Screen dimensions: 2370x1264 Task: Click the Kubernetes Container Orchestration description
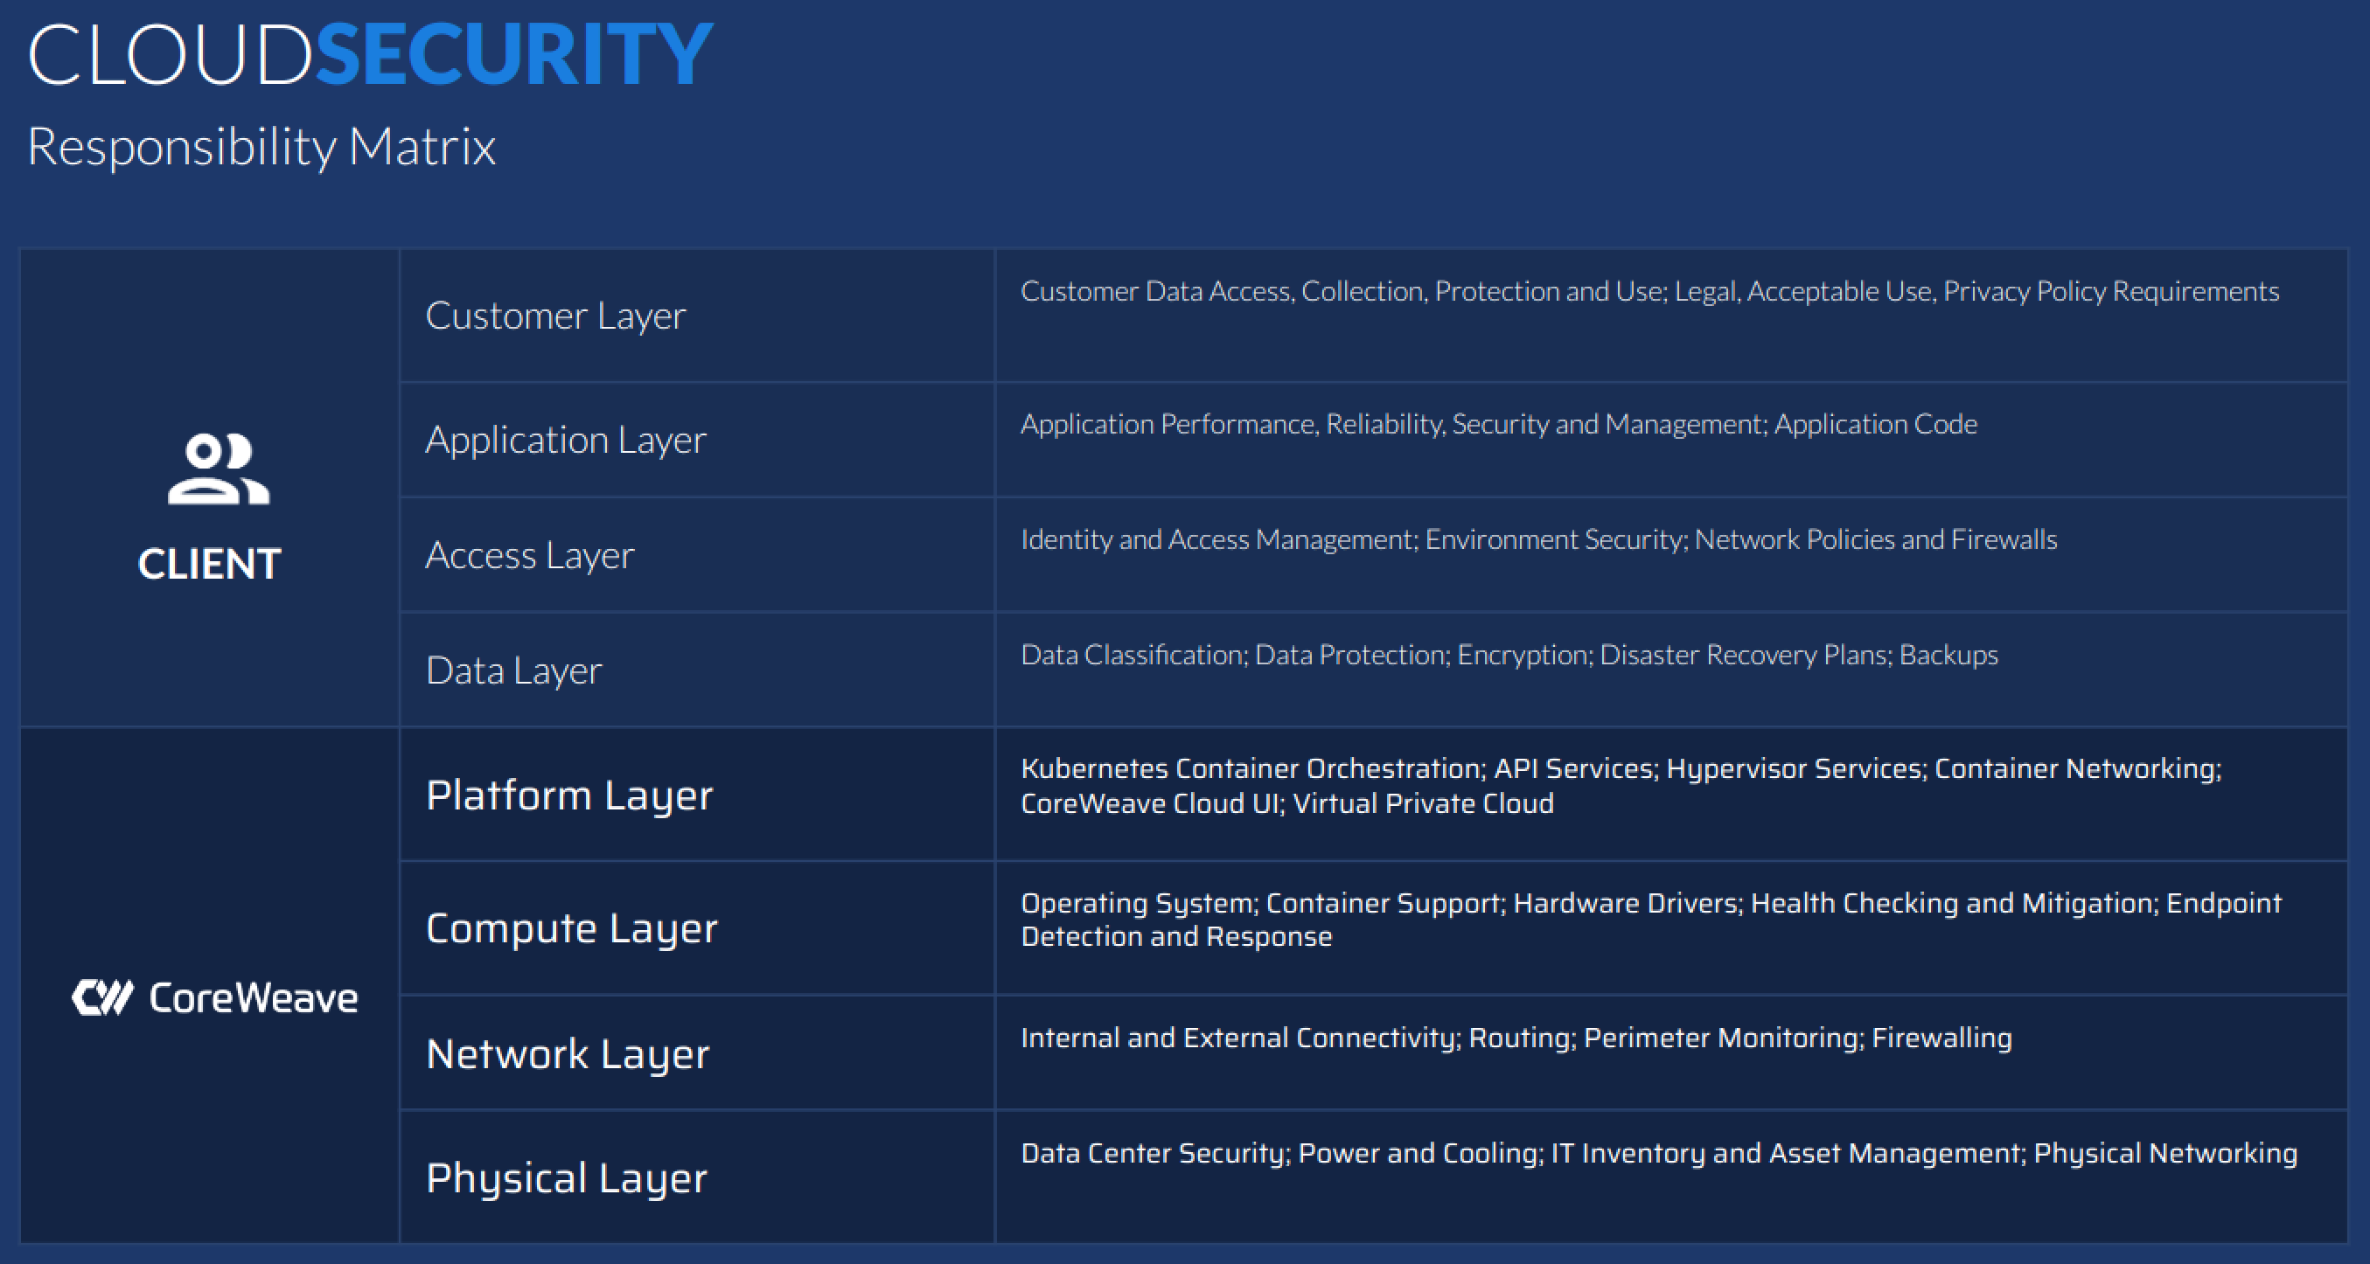[1621, 786]
